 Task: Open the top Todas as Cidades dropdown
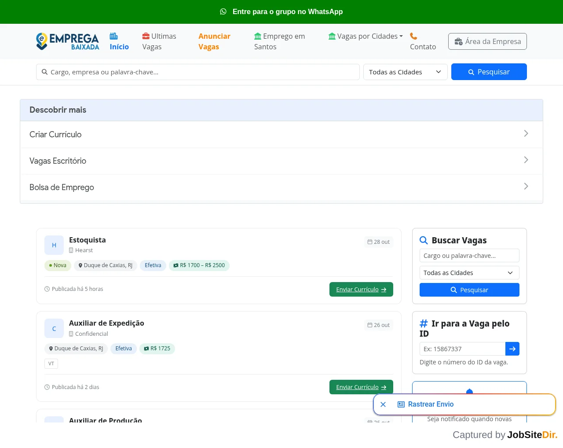click(406, 72)
